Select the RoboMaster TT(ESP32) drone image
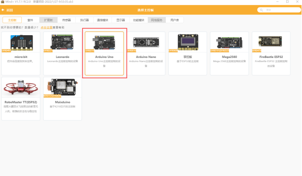Screen dimensions: 302x176 point(21,88)
